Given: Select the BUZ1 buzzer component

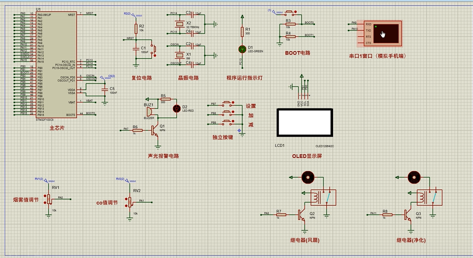Looking at the screenshot, I should [x=149, y=112].
